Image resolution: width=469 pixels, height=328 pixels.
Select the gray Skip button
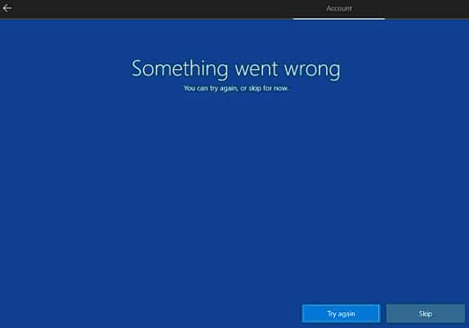(x=426, y=313)
